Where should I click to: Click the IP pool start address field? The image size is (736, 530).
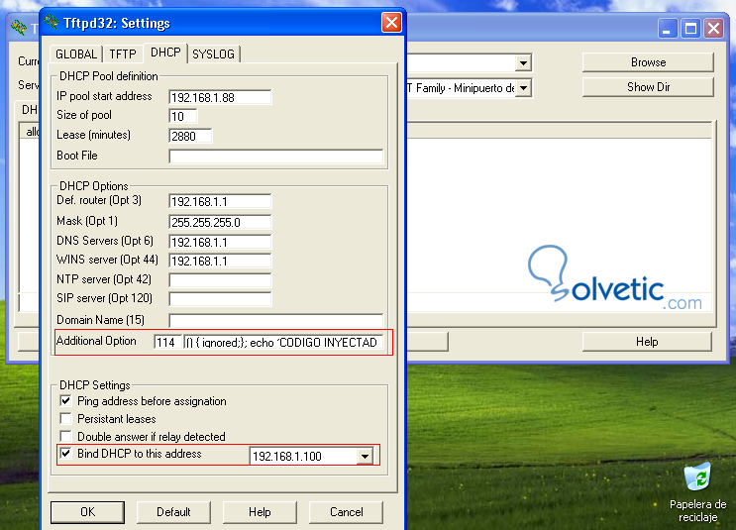[220, 97]
